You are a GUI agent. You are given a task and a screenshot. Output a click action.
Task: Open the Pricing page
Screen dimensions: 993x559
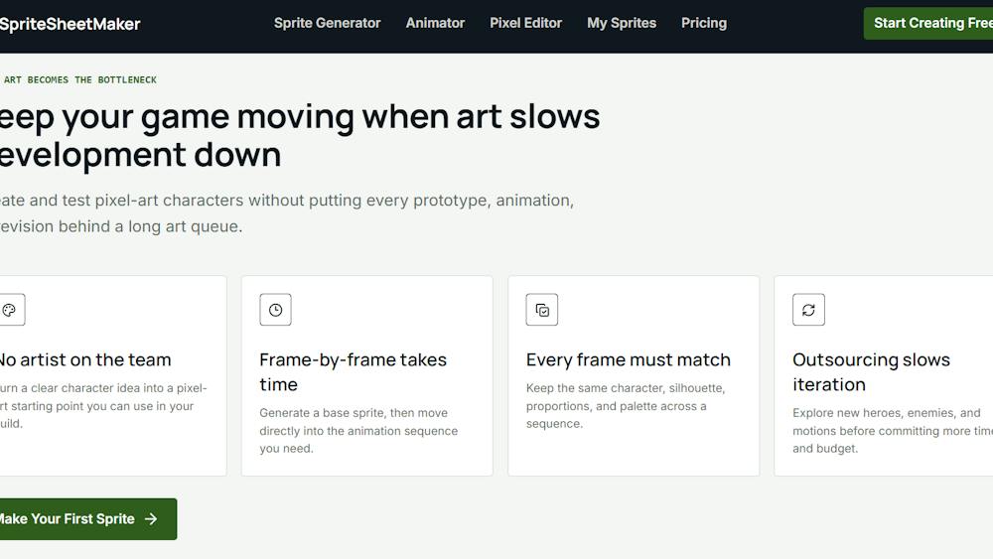pyautogui.click(x=704, y=23)
